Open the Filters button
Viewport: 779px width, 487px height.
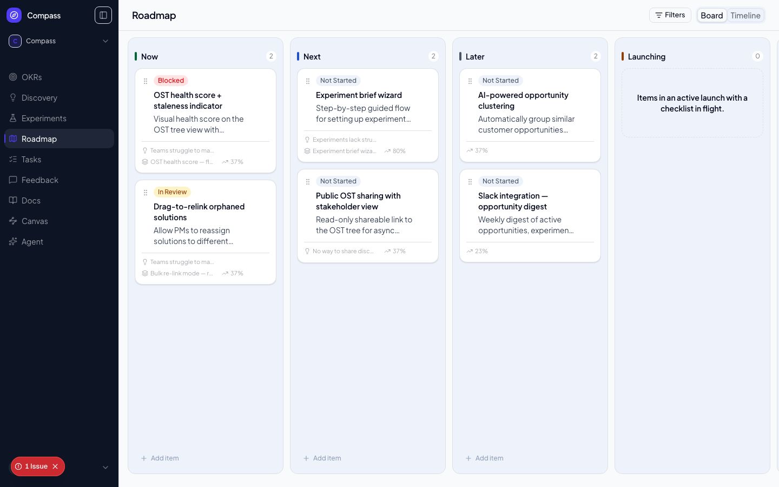click(670, 15)
